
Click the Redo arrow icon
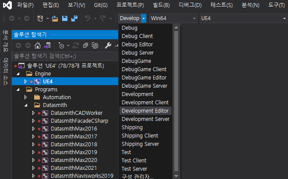coord(103,18)
